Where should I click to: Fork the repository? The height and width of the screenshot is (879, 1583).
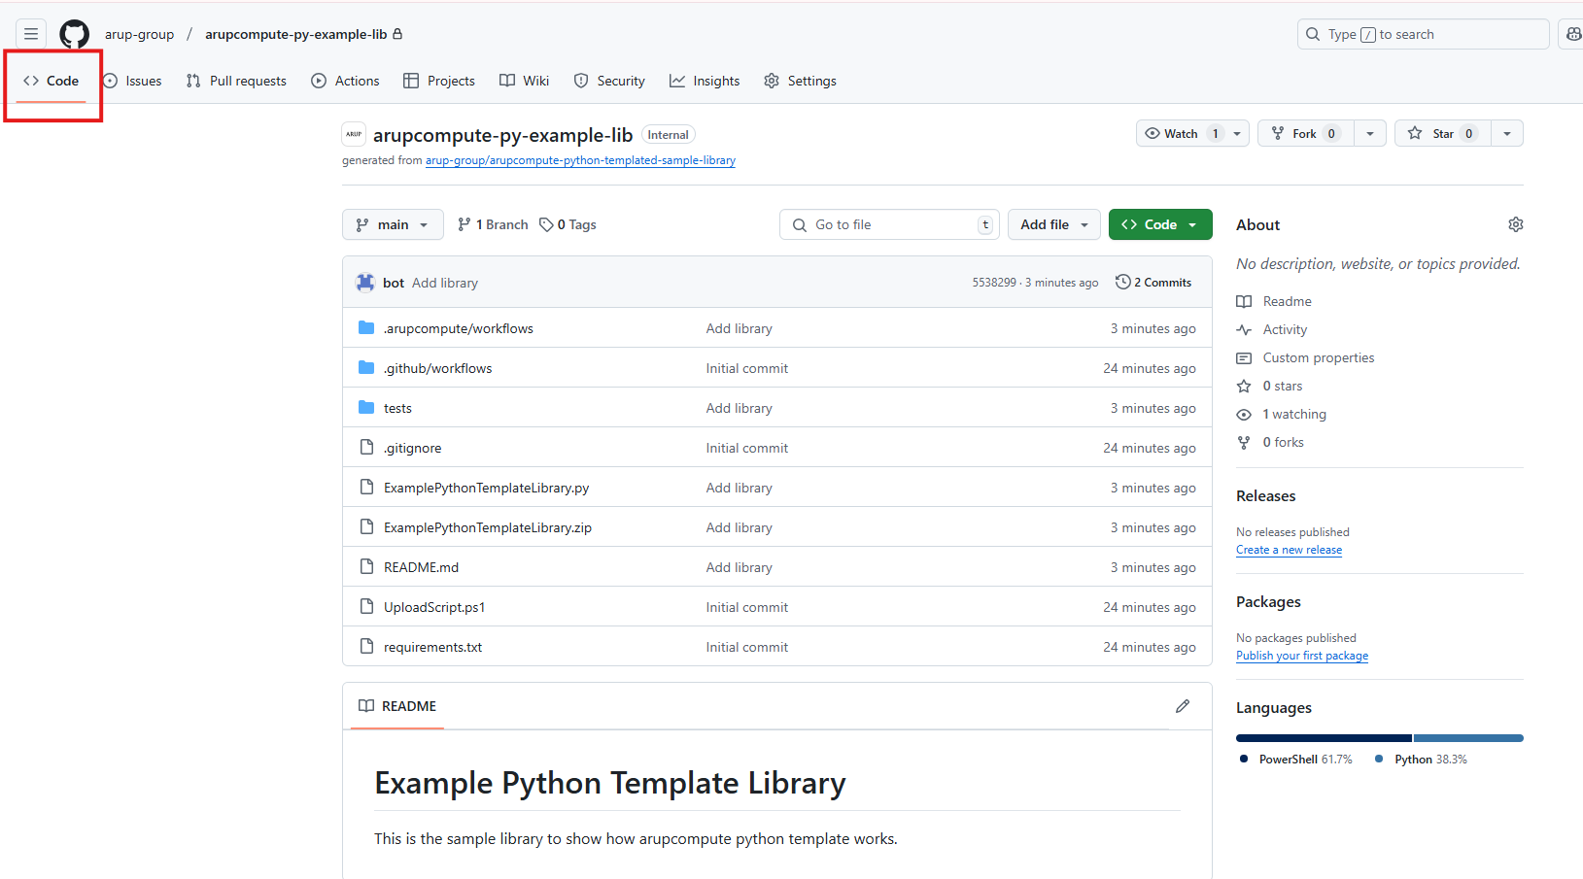(1306, 133)
